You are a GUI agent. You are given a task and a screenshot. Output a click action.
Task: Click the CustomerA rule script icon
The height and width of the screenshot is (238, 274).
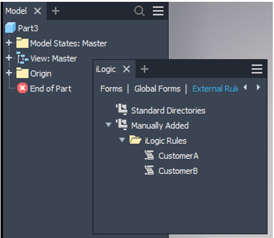149,155
